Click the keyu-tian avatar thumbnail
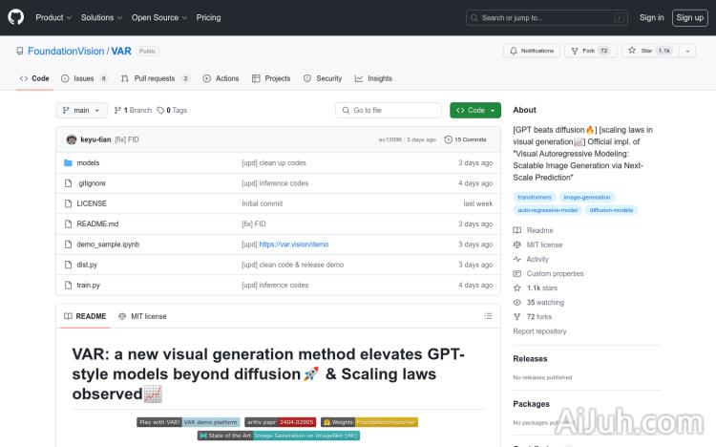 [x=72, y=139]
